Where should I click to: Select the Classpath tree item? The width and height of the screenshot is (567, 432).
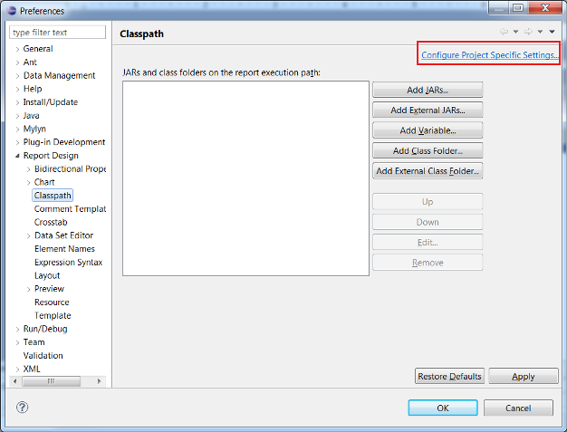(53, 196)
